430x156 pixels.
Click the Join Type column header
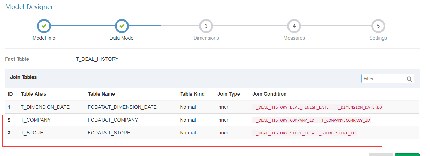pyautogui.click(x=228, y=94)
